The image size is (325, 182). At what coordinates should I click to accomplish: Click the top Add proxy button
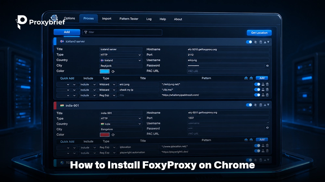tap(67, 32)
